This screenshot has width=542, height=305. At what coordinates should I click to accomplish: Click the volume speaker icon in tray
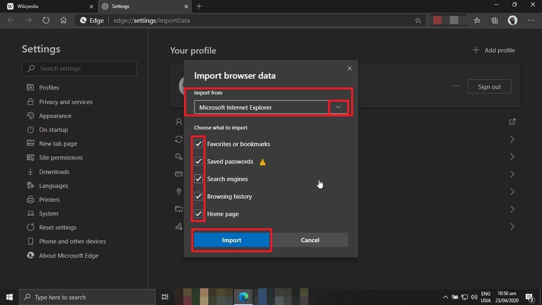[474, 297]
